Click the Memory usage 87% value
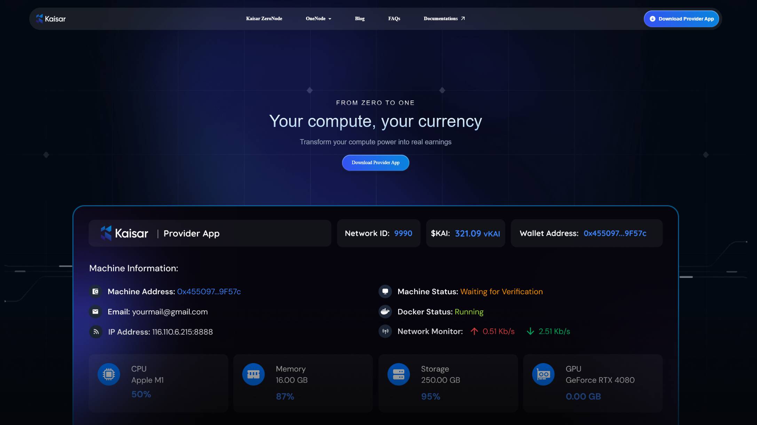 pyautogui.click(x=285, y=396)
